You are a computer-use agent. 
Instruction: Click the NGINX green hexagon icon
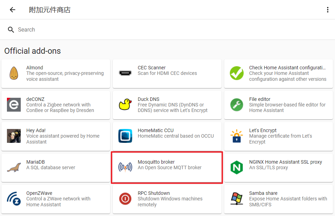(237, 167)
